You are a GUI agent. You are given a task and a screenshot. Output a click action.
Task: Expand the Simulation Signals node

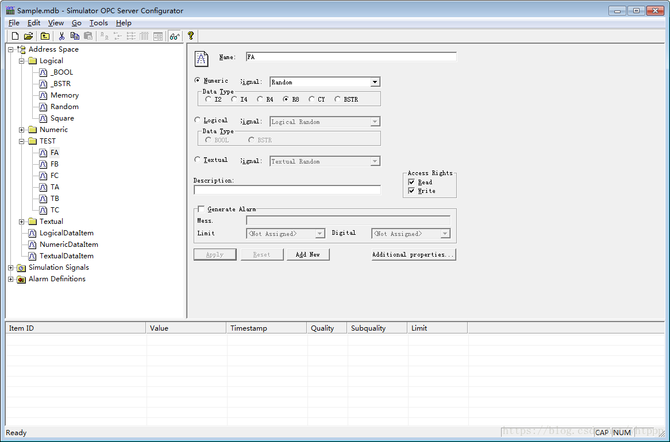[11, 267]
